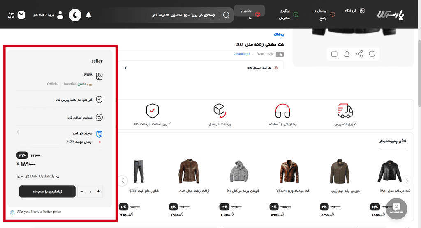Image resolution: width=421 pixels, height=228 pixels.
Task: Select the کالای پیوند‌دیدار related products tab
Action: click(393, 141)
